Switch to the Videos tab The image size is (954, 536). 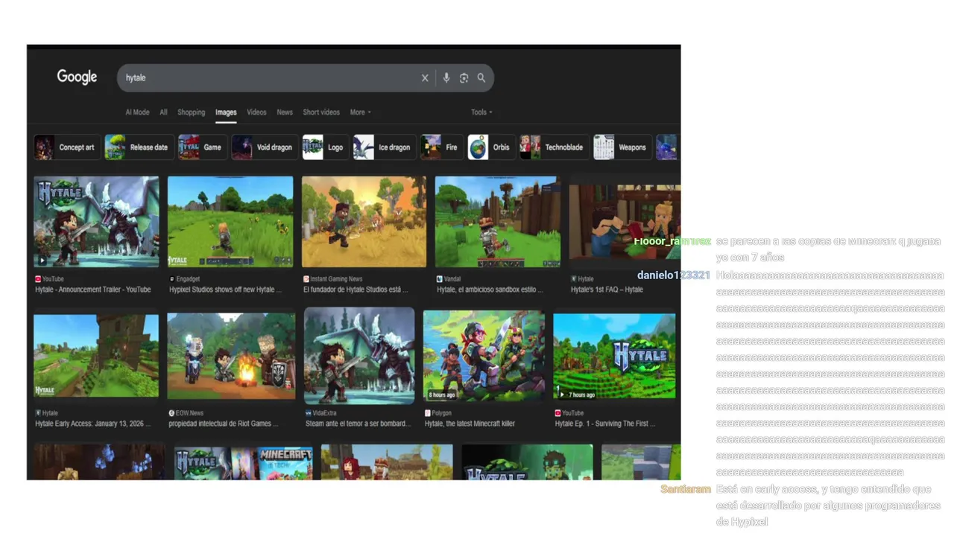point(256,112)
